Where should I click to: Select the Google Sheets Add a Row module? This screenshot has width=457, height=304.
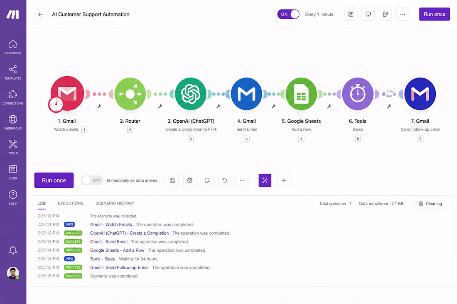(301, 94)
